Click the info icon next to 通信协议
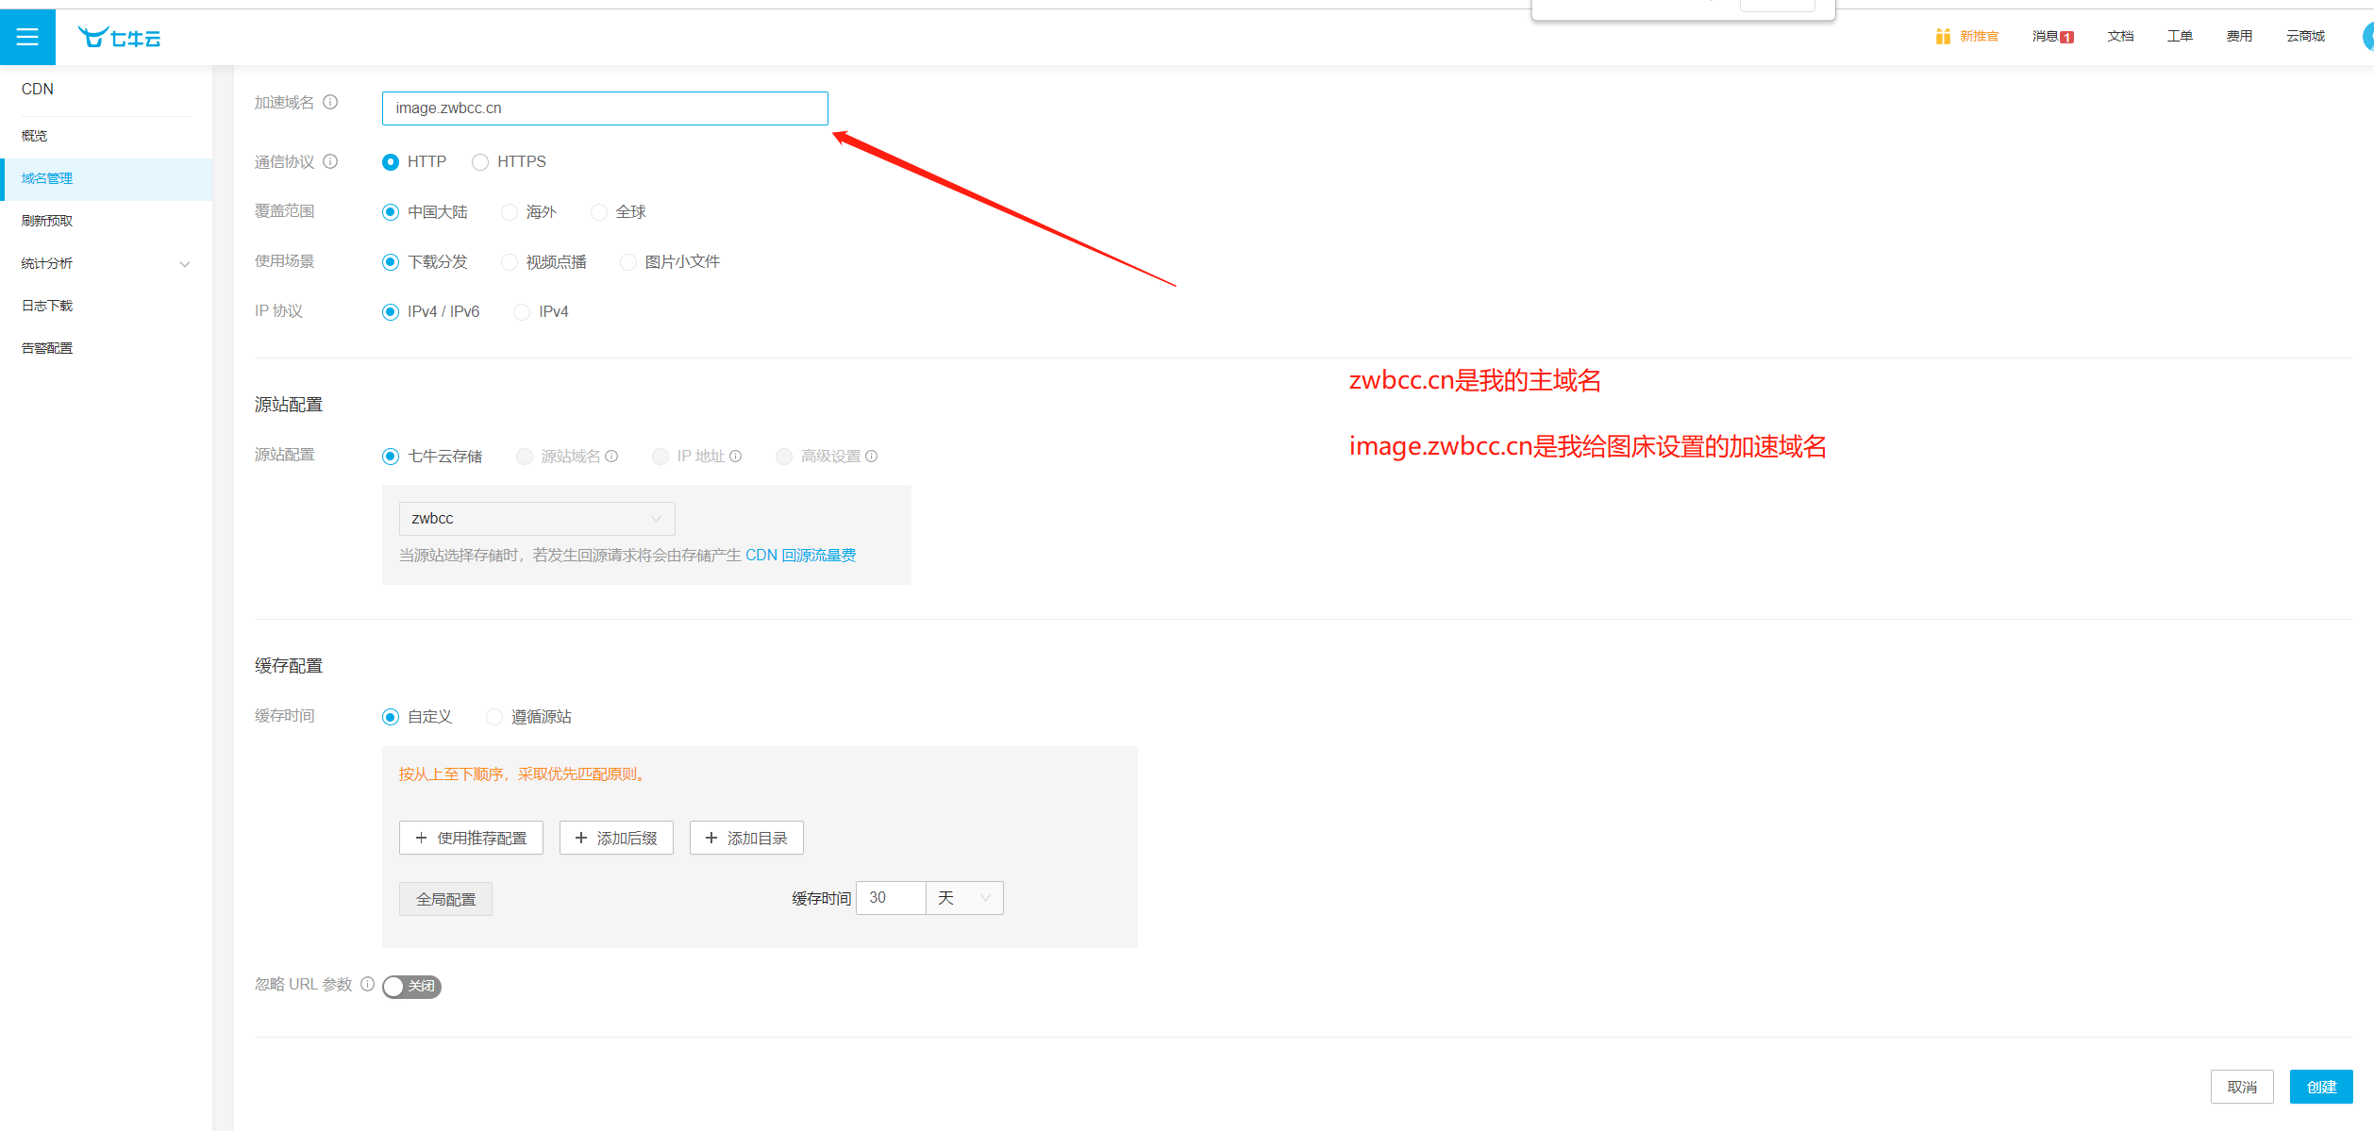The height and width of the screenshot is (1131, 2374). pyautogui.click(x=330, y=161)
